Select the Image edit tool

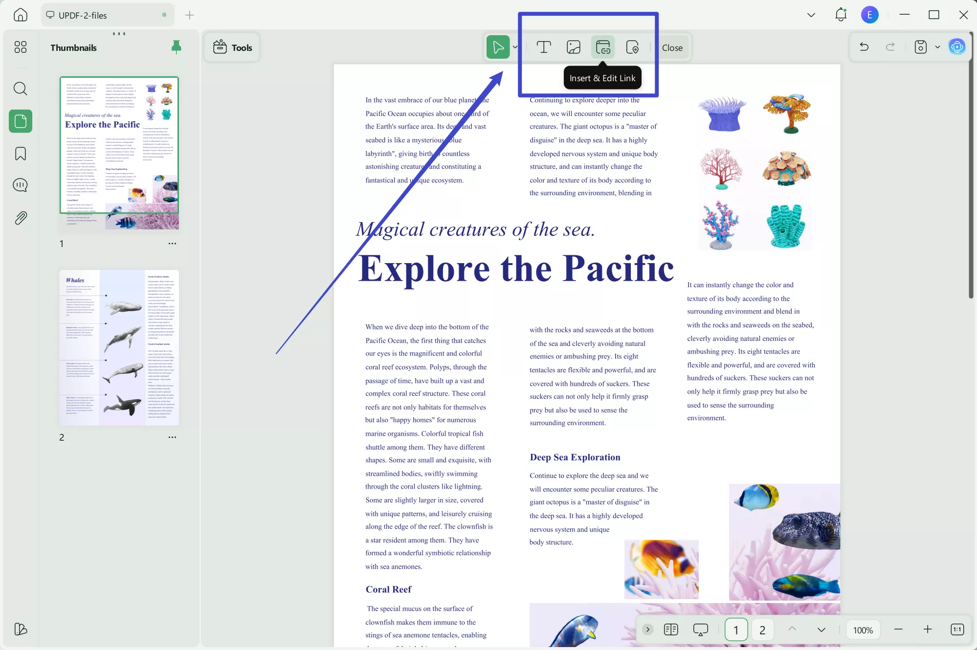(573, 47)
